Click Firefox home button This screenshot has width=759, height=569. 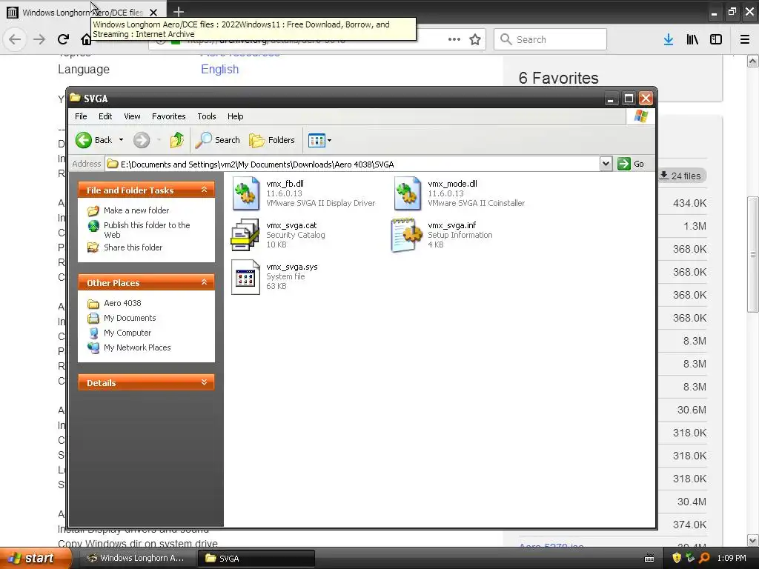[86, 39]
